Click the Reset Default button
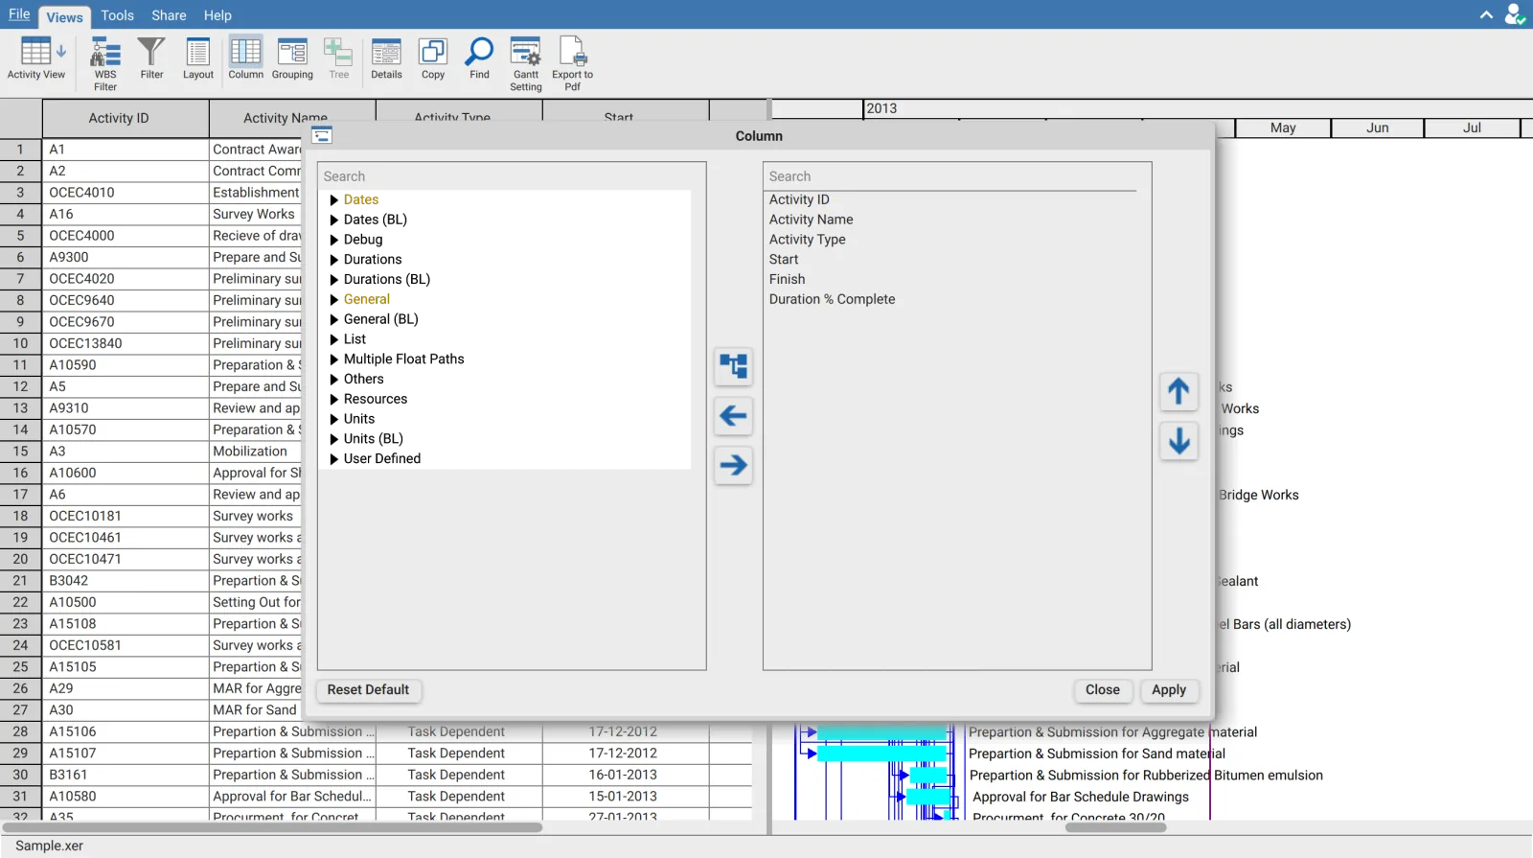Viewport: 1533px width, 858px height. click(368, 690)
